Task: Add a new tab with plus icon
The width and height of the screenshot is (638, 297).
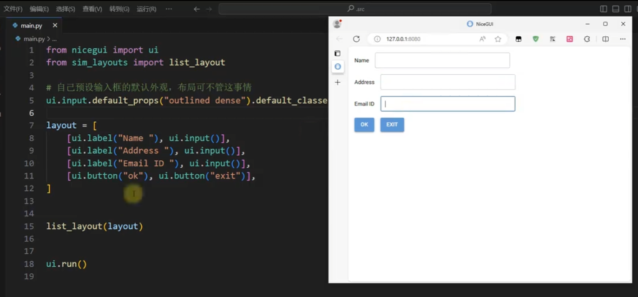Action: pos(338,82)
